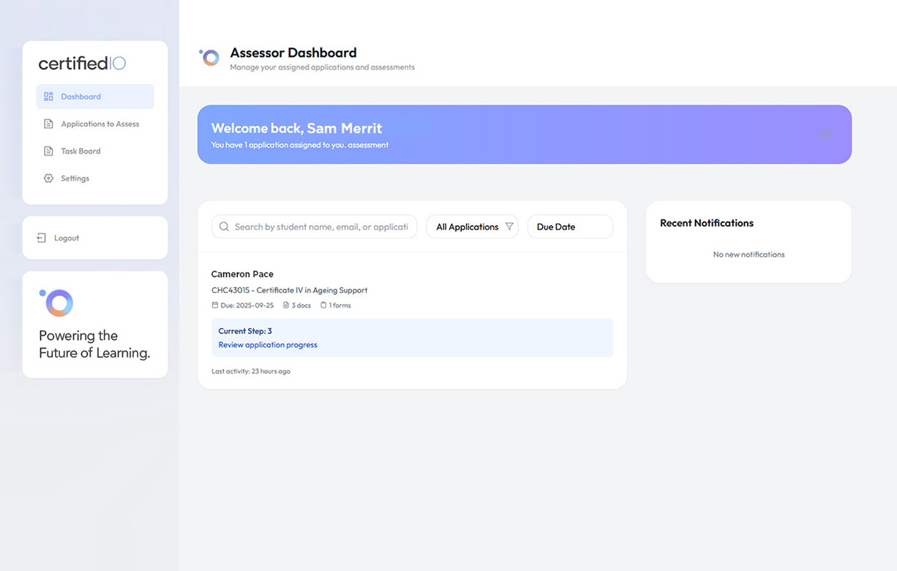Screen dimensions: 897x571
Task: Select Cameron Pace application name
Action: pos(242,274)
